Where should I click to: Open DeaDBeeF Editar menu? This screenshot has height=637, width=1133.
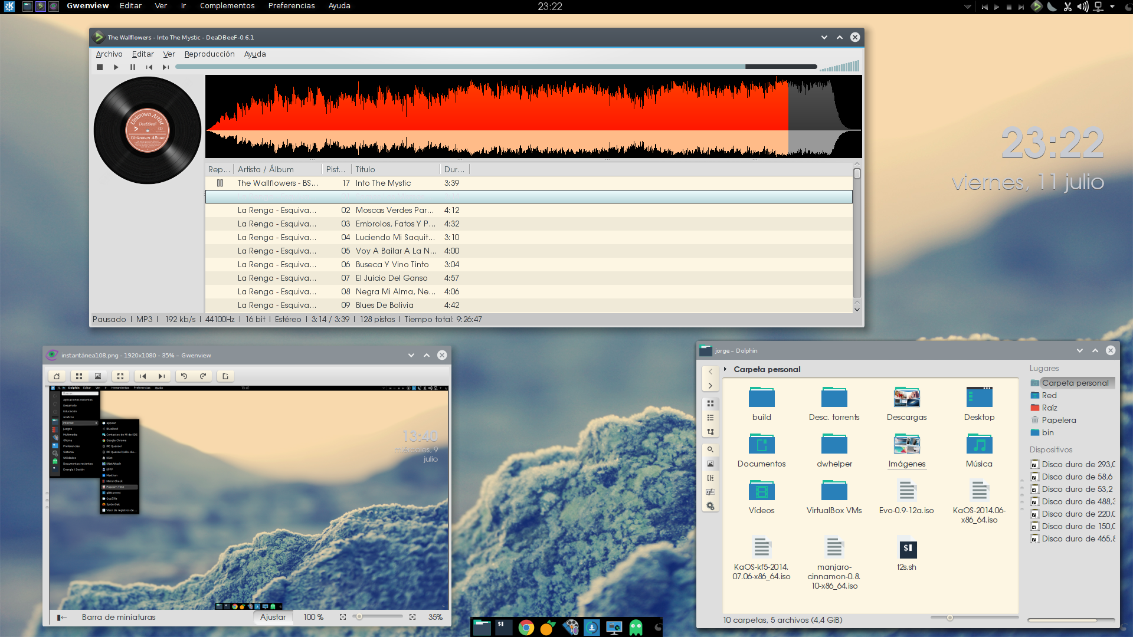[x=143, y=54]
